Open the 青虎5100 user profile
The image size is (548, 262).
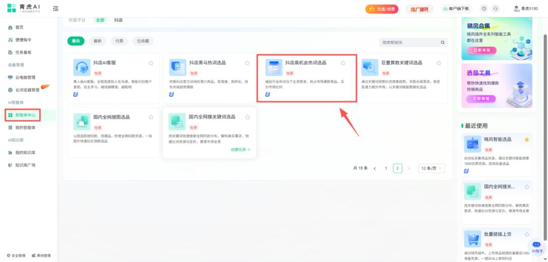526,9
